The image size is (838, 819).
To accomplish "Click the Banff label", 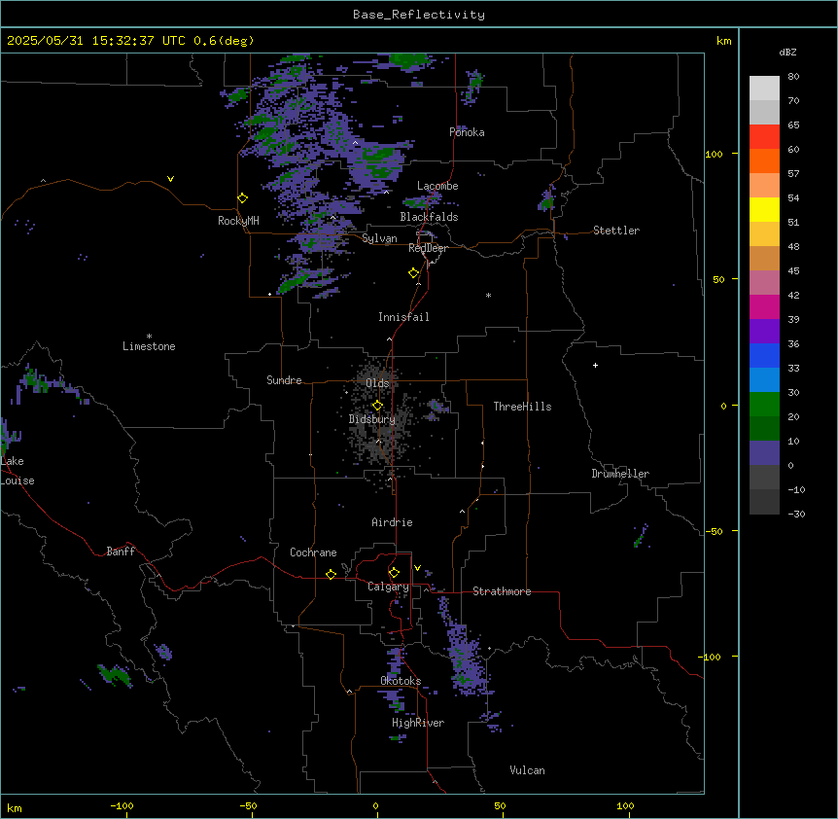I will coord(121,552).
